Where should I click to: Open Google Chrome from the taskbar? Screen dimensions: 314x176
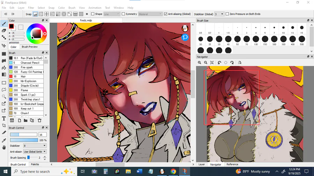[173, 171]
